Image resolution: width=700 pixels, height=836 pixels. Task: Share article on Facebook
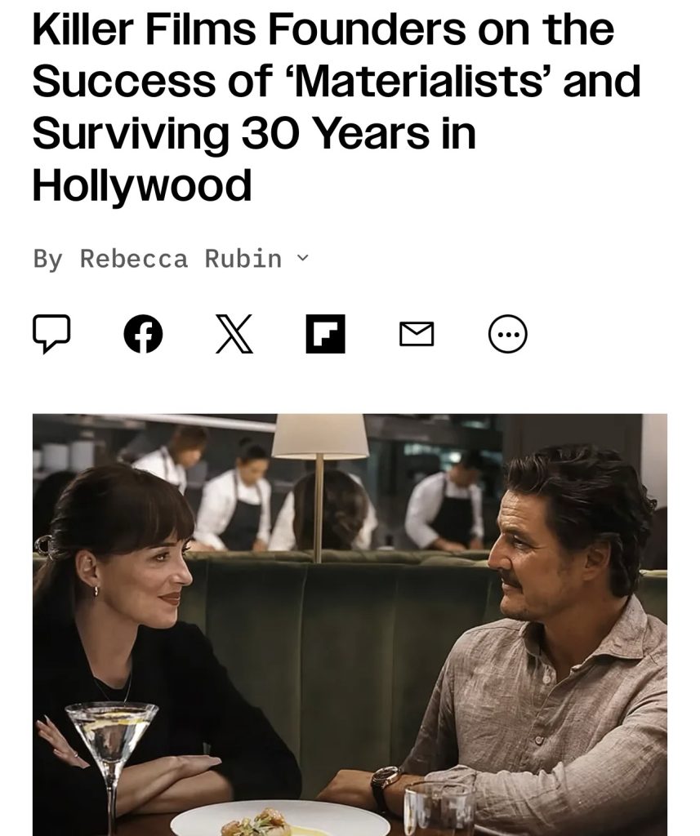[x=143, y=334]
